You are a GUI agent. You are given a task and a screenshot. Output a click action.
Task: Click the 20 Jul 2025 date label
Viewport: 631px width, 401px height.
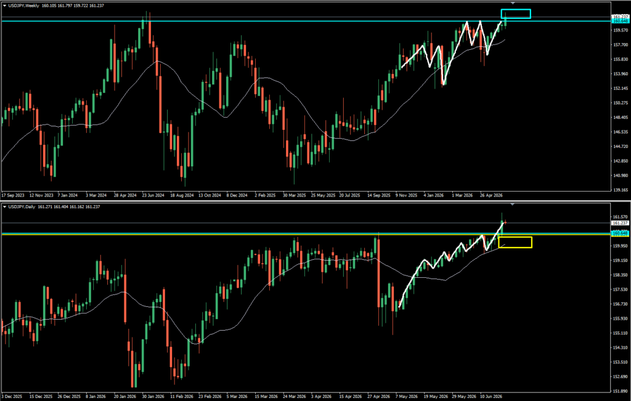point(349,195)
